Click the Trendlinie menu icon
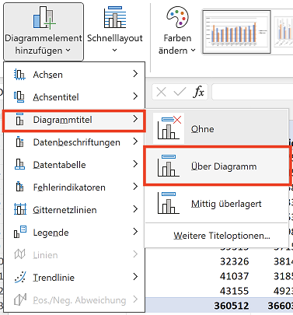Screen dimensions: 293x315 [20, 278]
